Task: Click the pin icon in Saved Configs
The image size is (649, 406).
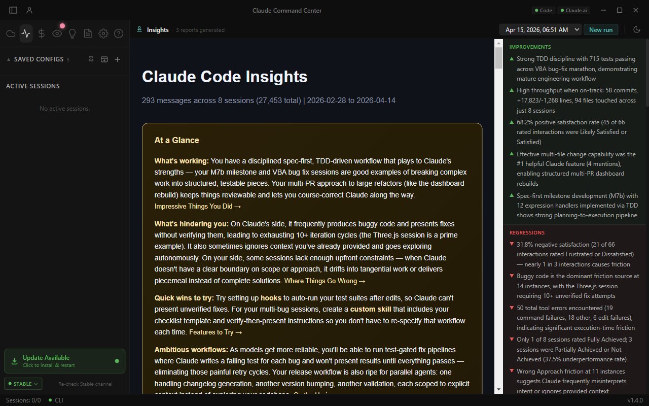Action: coord(91,59)
